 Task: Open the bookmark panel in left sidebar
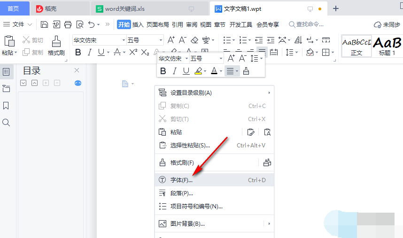pos(6,106)
